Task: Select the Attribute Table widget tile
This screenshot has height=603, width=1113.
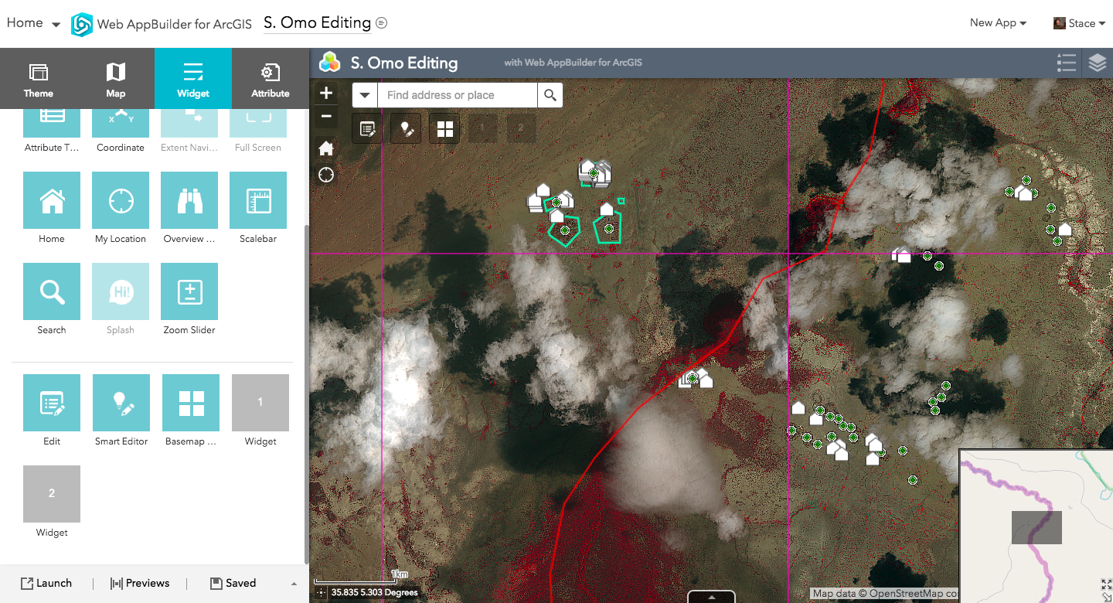Action: (x=52, y=124)
